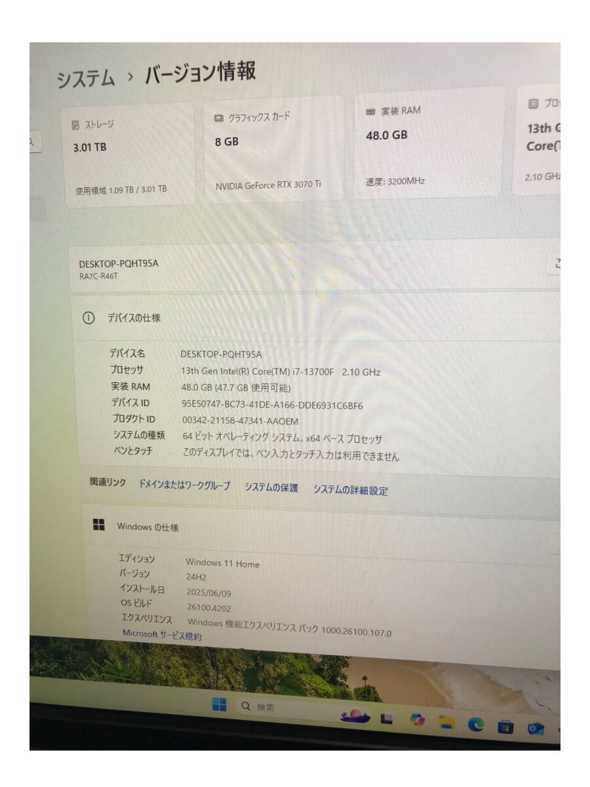Open the Windows Start menu

click(x=219, y=705)
